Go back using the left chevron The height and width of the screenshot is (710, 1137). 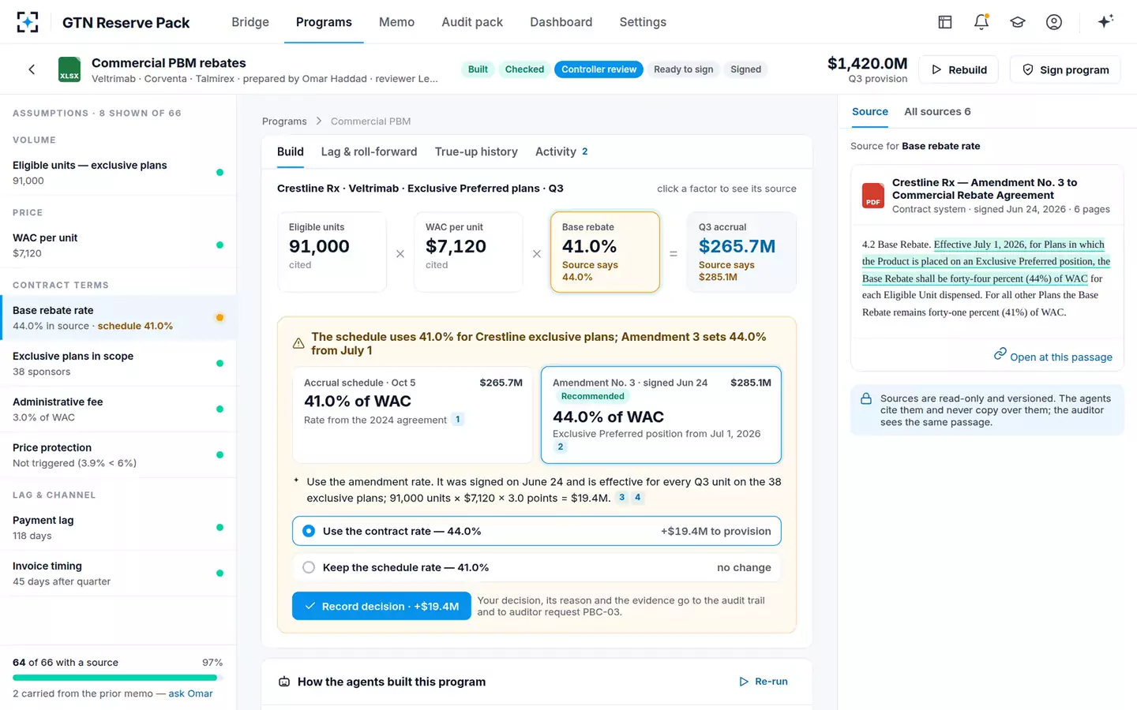click(x=32, y=69)
